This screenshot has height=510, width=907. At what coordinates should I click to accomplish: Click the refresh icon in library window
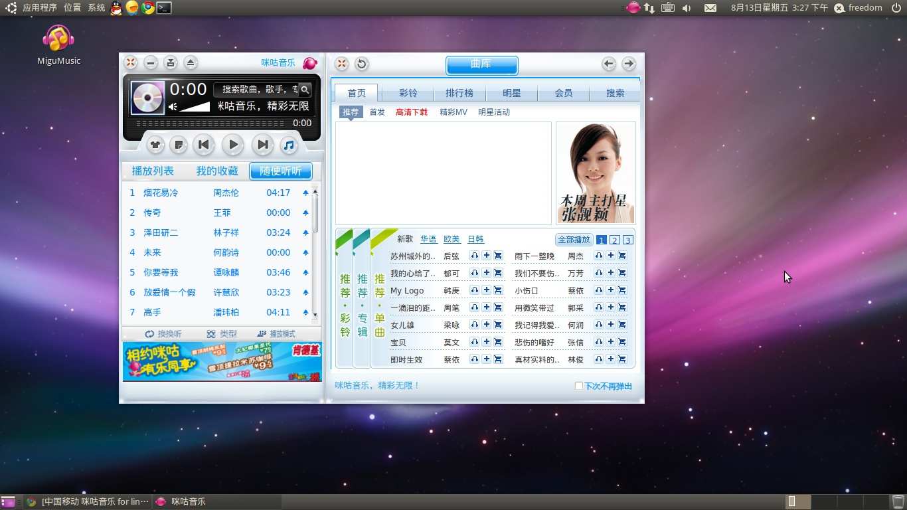(361, 64)
